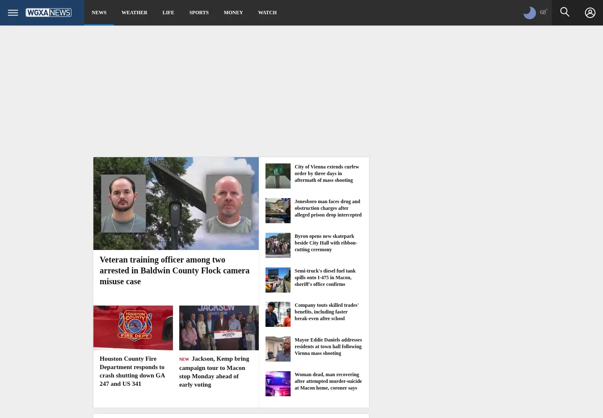Read City of Vienna curfew headline

coord(327,173)
